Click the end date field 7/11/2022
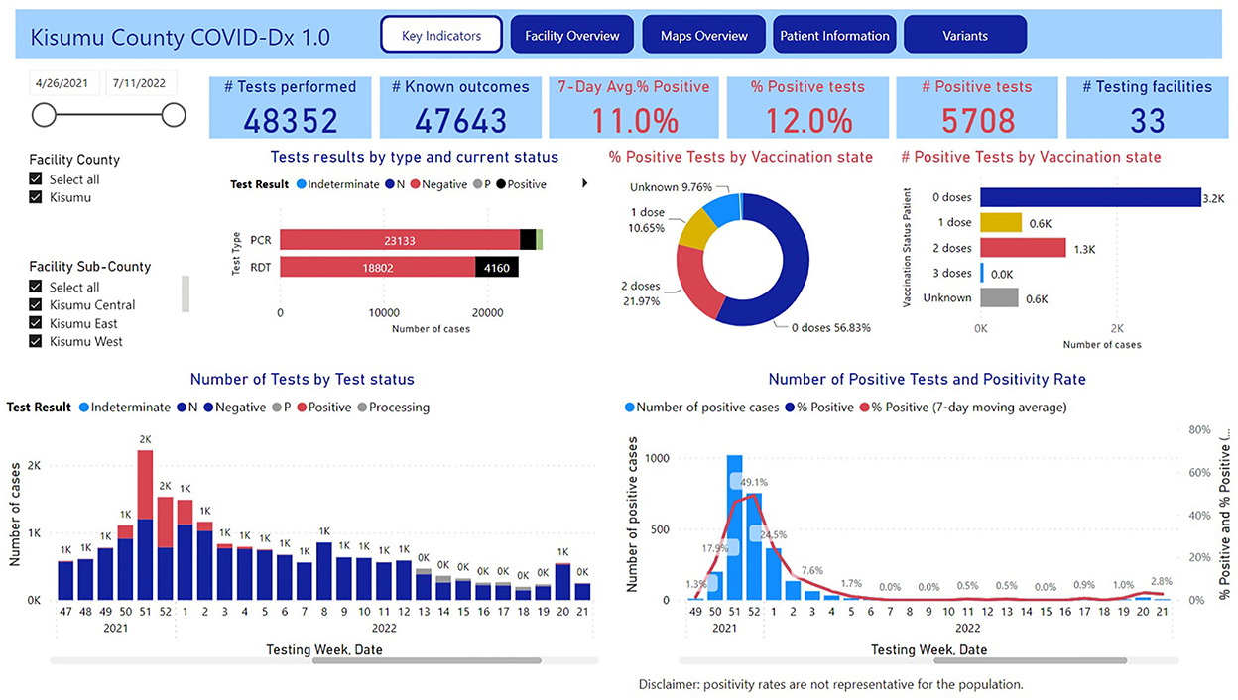Image resolution: width=1238 pixels, height=700 pixels. pos(142,83)
